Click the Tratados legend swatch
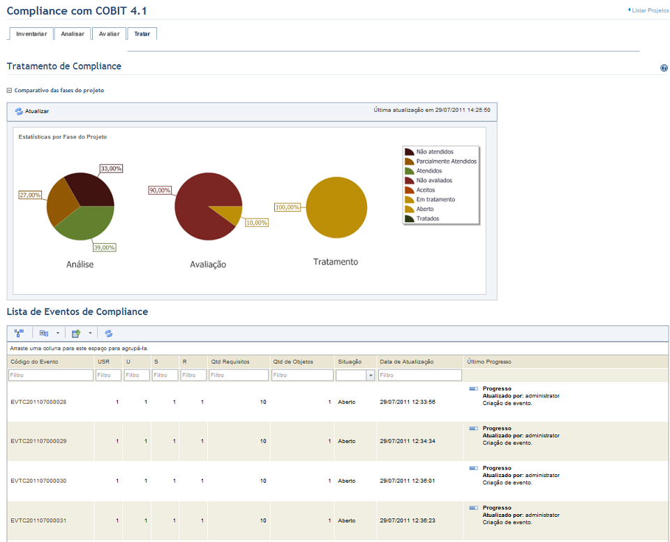The height and width of the screenshot is (542, 670). (x=410, y=219)
